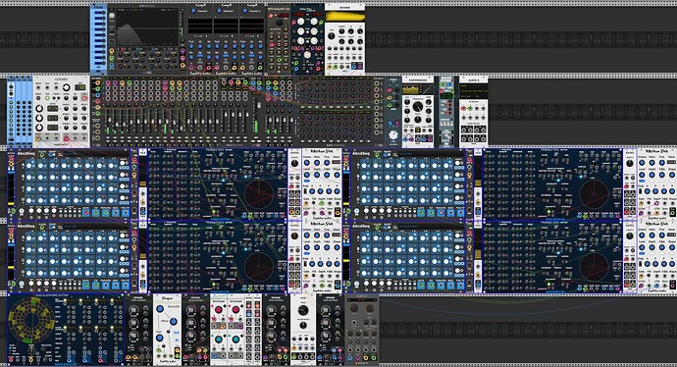The height and width of the screenshot is (367, 677).
Task: Click row A first step in the top-left AbcdSeq
Action: click(30, 165)
